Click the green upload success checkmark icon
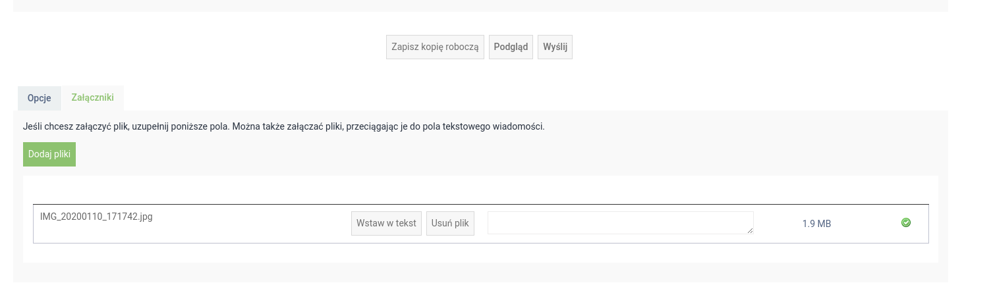Screen dimensions: 991x283 pyautogui.click(x=906, y=223)
